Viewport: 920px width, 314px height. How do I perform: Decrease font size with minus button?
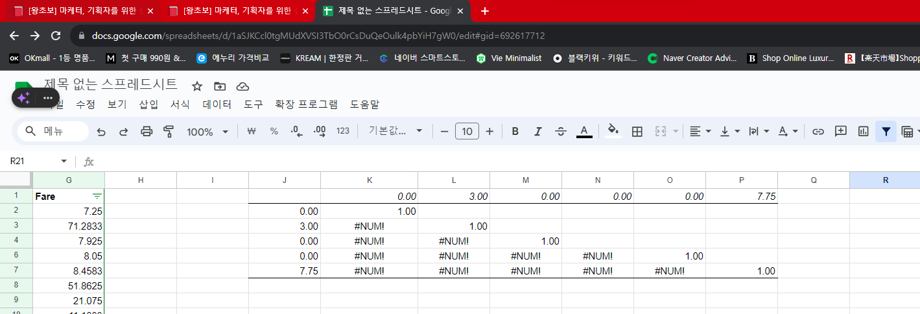click(x=444, y=131)
